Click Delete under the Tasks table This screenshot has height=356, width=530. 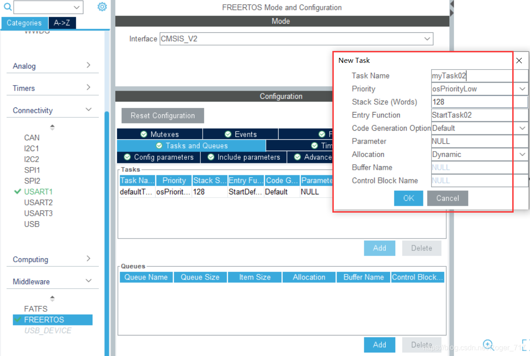coord(422,248)
